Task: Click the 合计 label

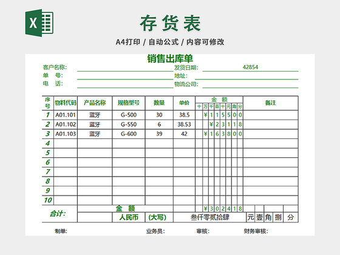Action: tap(58, 214)
